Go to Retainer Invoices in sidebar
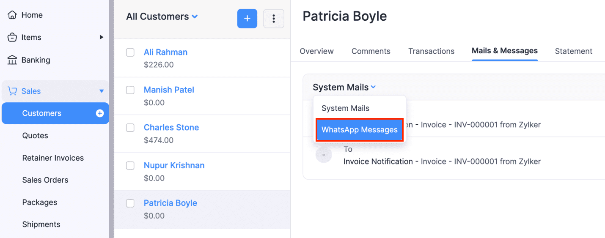The image size is (605, 238). [53, 158]
